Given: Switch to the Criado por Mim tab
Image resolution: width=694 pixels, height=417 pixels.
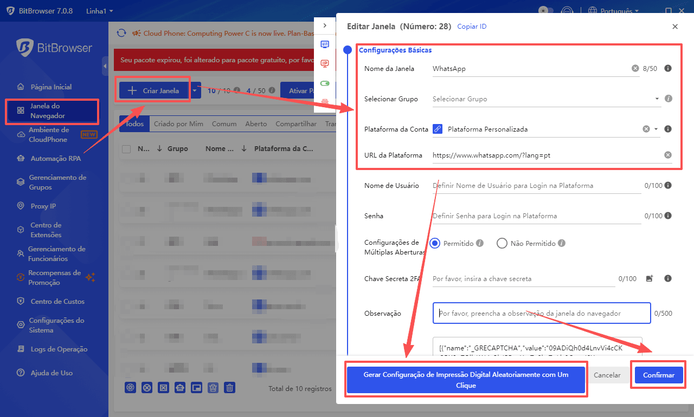Looking at the screenshot, I should [178, 124].
